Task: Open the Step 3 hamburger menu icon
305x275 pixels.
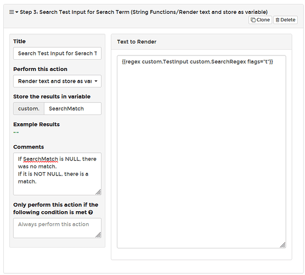Action: click(x=12, y=12)
